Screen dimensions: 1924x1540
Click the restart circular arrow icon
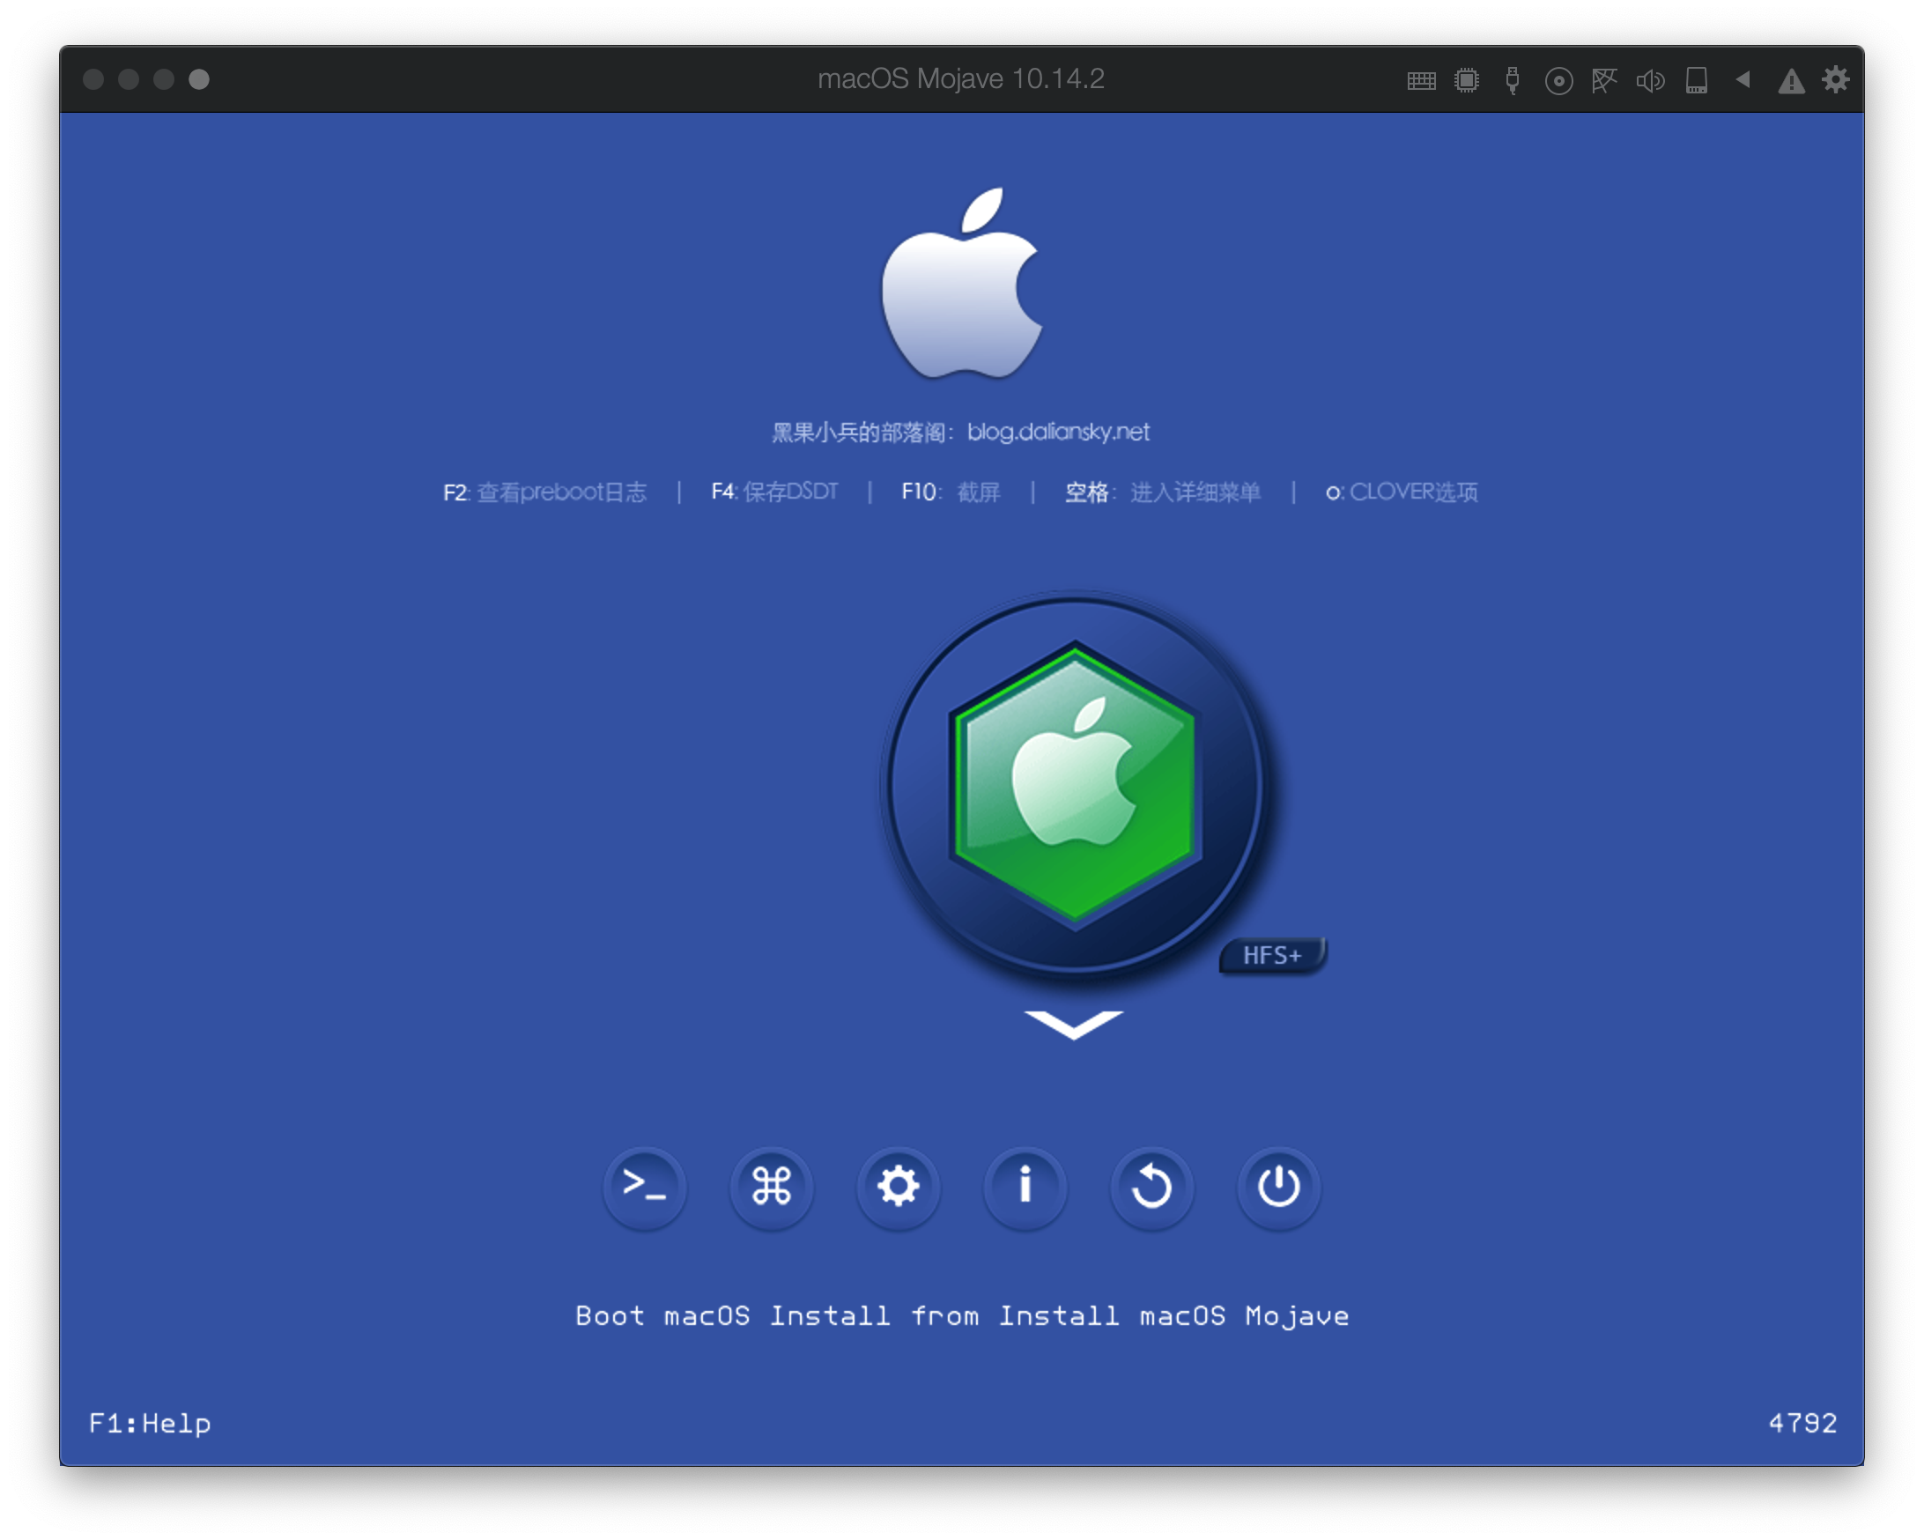[1152, 1187]
